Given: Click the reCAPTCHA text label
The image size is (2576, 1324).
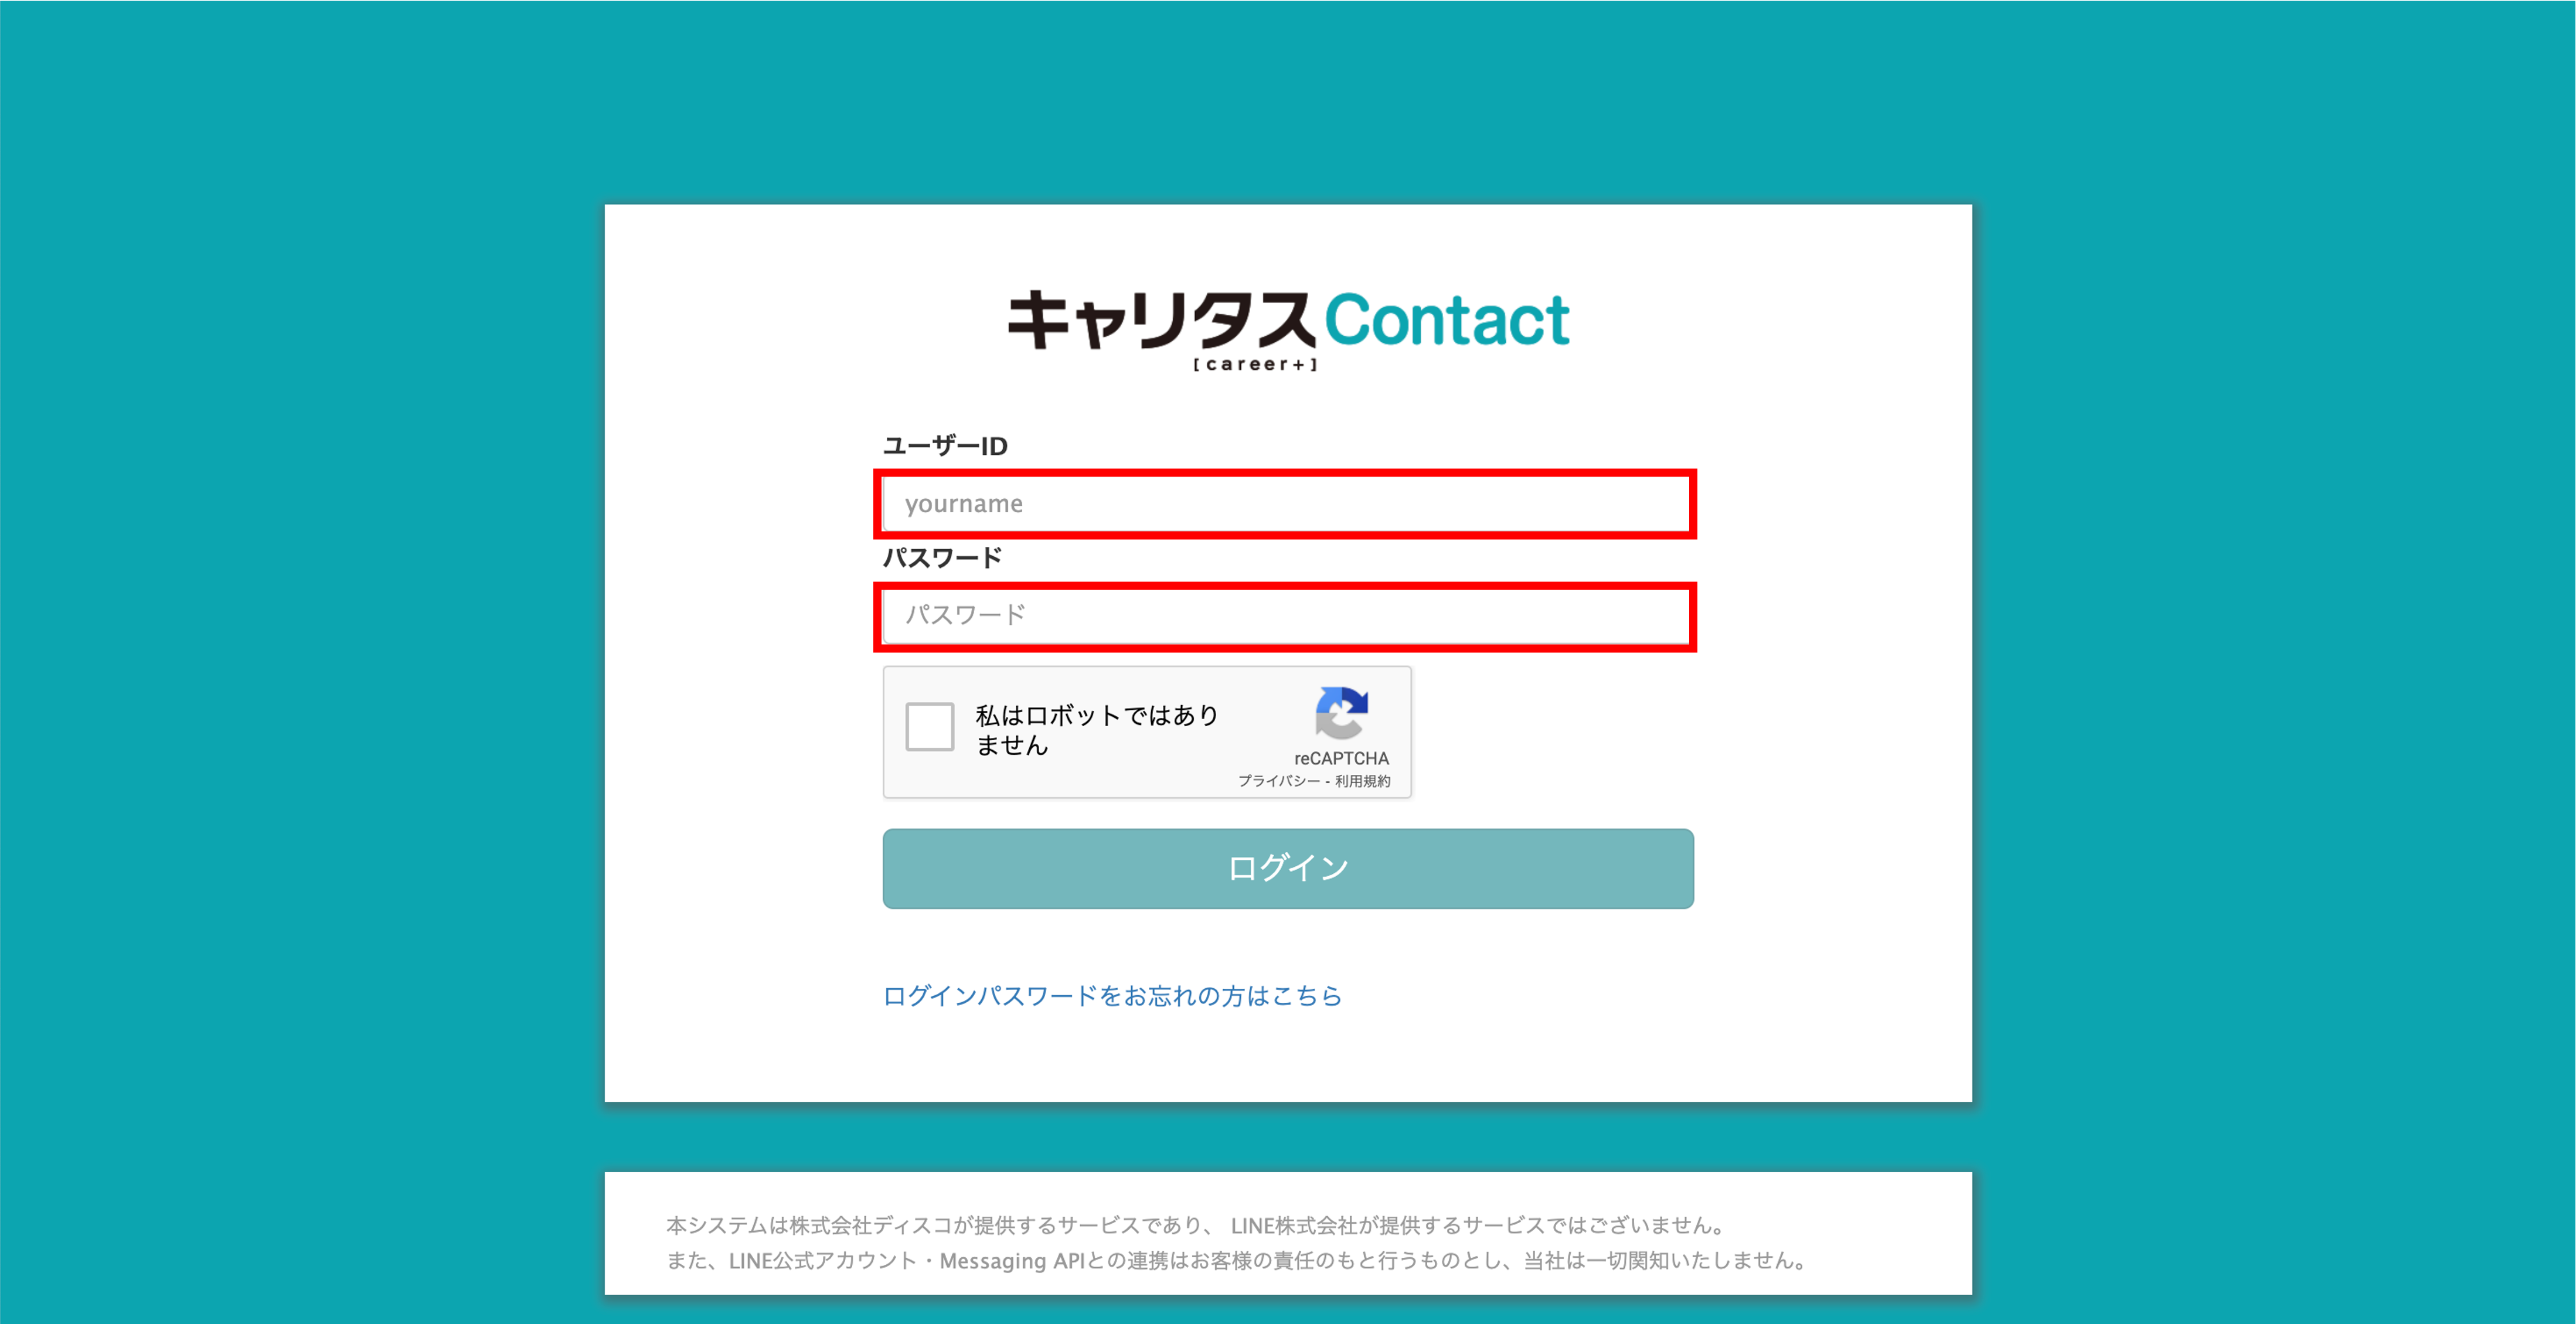Looking at the screenshot, I should [x=1341, y=758].
